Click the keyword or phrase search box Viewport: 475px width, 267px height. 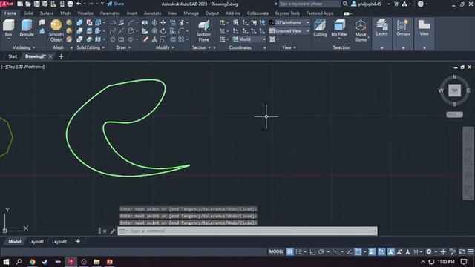point(309,4)
